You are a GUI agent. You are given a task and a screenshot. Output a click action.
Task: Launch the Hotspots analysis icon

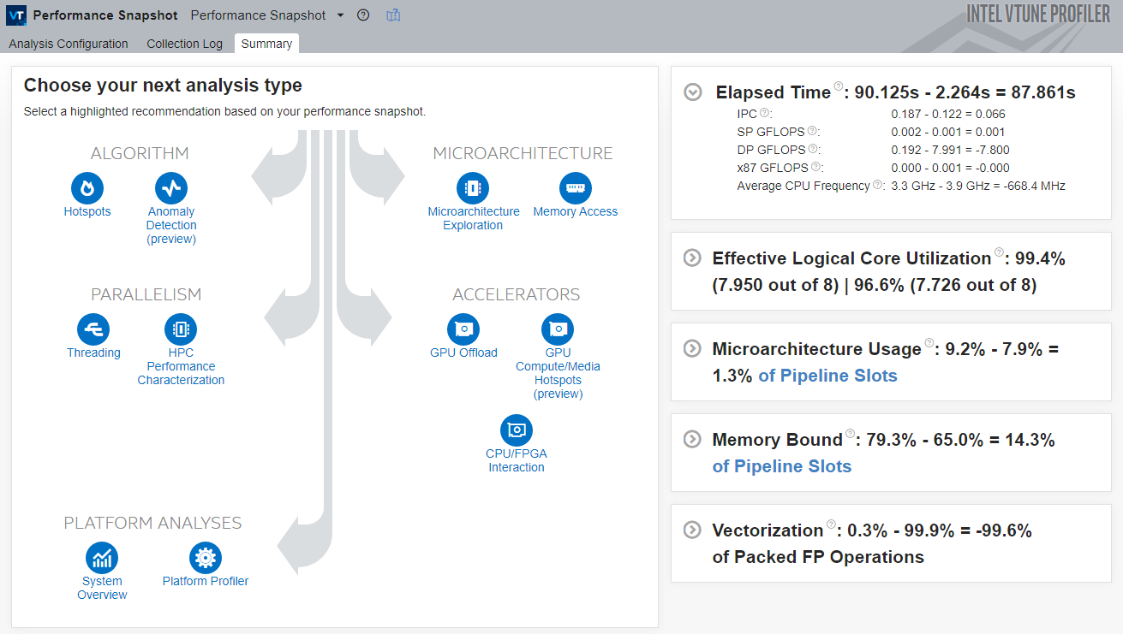(x=87, y=188)
